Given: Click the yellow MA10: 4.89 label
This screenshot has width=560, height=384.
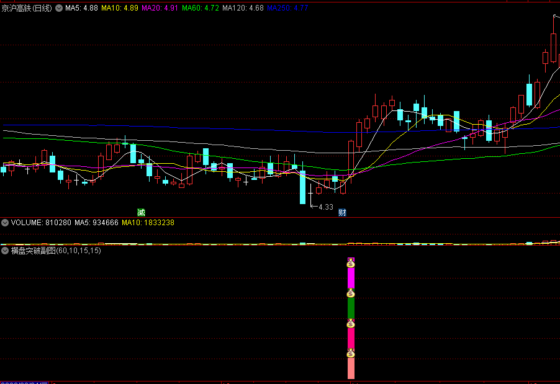Looking at the screenshot, I should (x=120, y=8).
